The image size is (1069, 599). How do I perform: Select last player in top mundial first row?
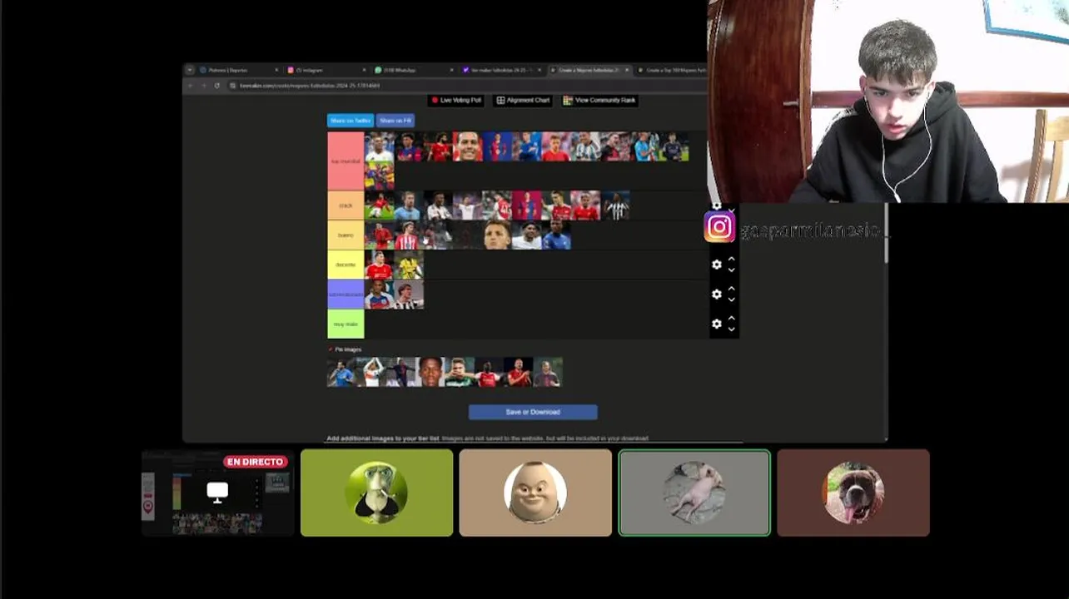point(674,146)
